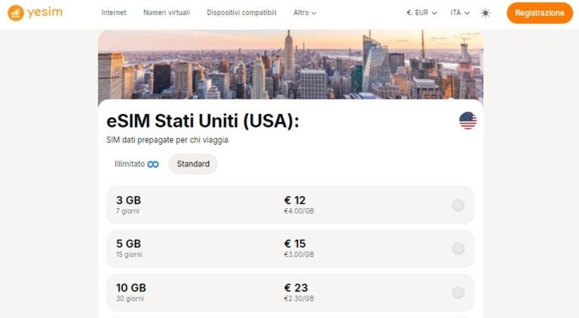Open the EUR currency dropdown
The width and height of the screenshot is (579, 318).
(x=421, y=13)
